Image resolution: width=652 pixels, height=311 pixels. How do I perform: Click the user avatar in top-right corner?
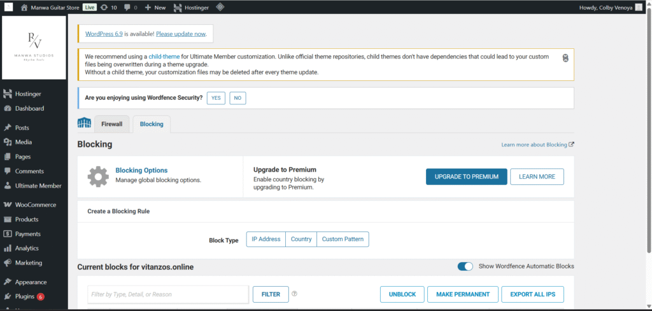(x=638, y=8)
